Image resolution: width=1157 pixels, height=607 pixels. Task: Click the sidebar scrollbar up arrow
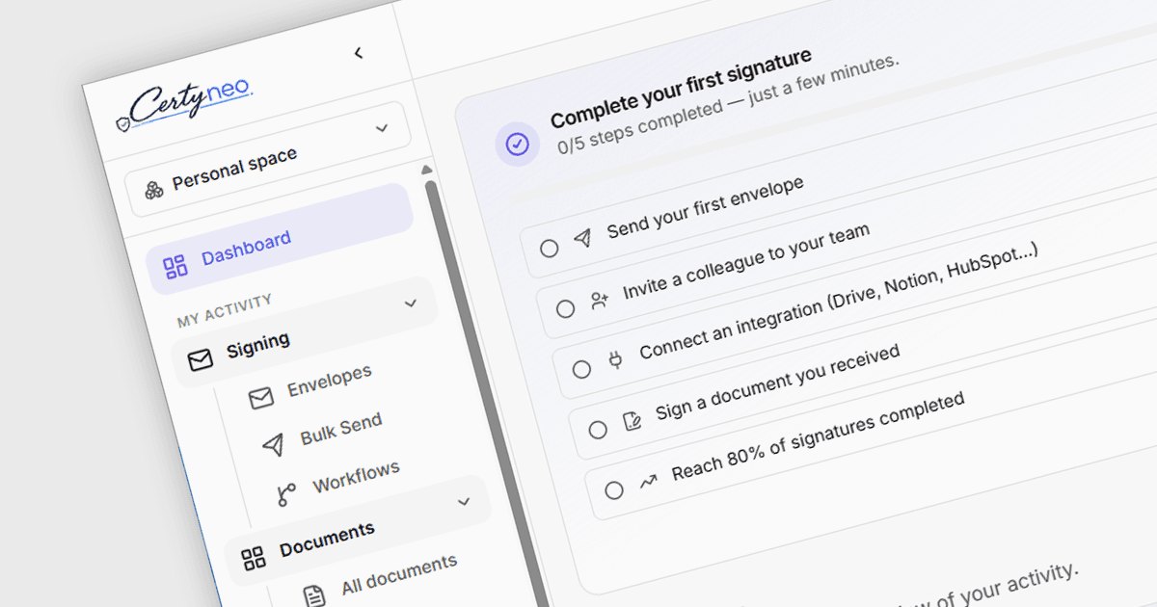pyautogui.click(x=427, y=171)
